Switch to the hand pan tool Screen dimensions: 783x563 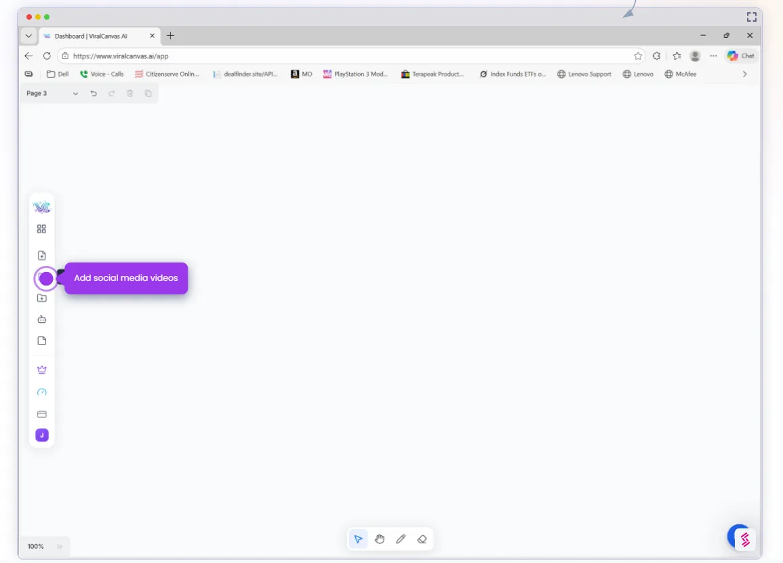tap(380, 539)
